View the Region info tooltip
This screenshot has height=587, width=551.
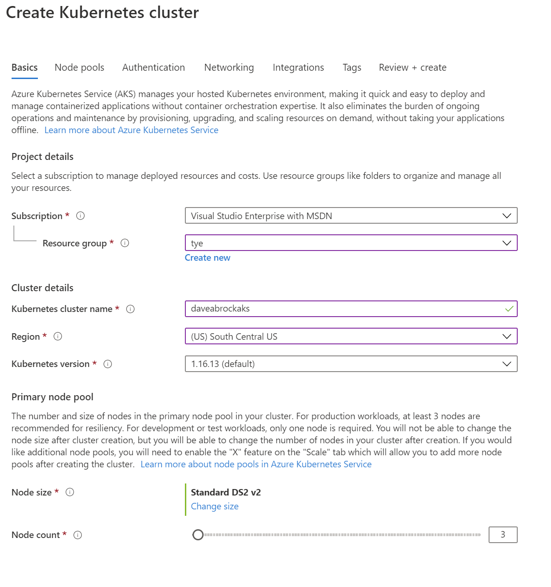58,337
